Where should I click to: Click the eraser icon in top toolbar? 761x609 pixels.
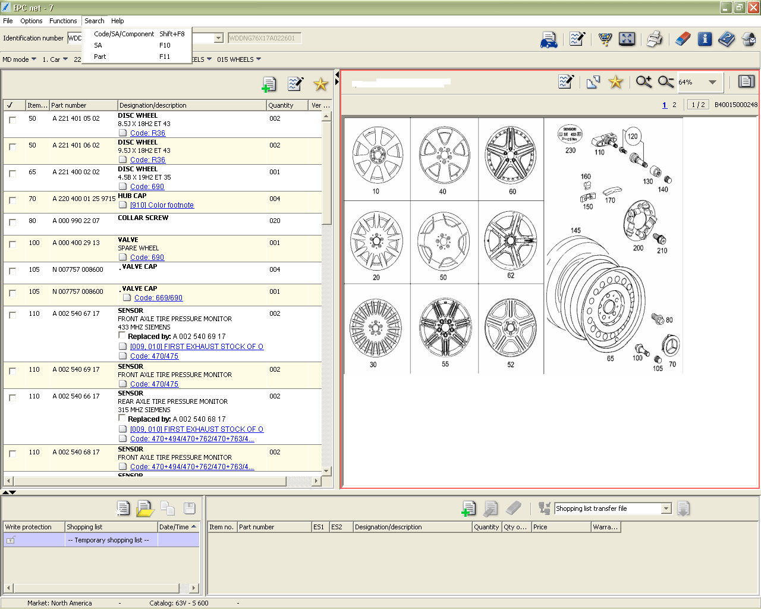click(x=683, y=39)
